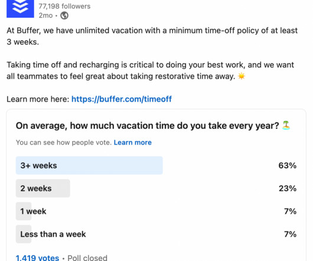Click the 63% result percentage
313x261 pixels.
click(x=288, y=165)
